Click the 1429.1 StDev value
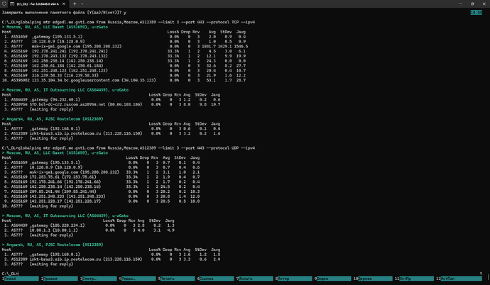The width and height of the screenshot is (490, 285). click(225, 46)
